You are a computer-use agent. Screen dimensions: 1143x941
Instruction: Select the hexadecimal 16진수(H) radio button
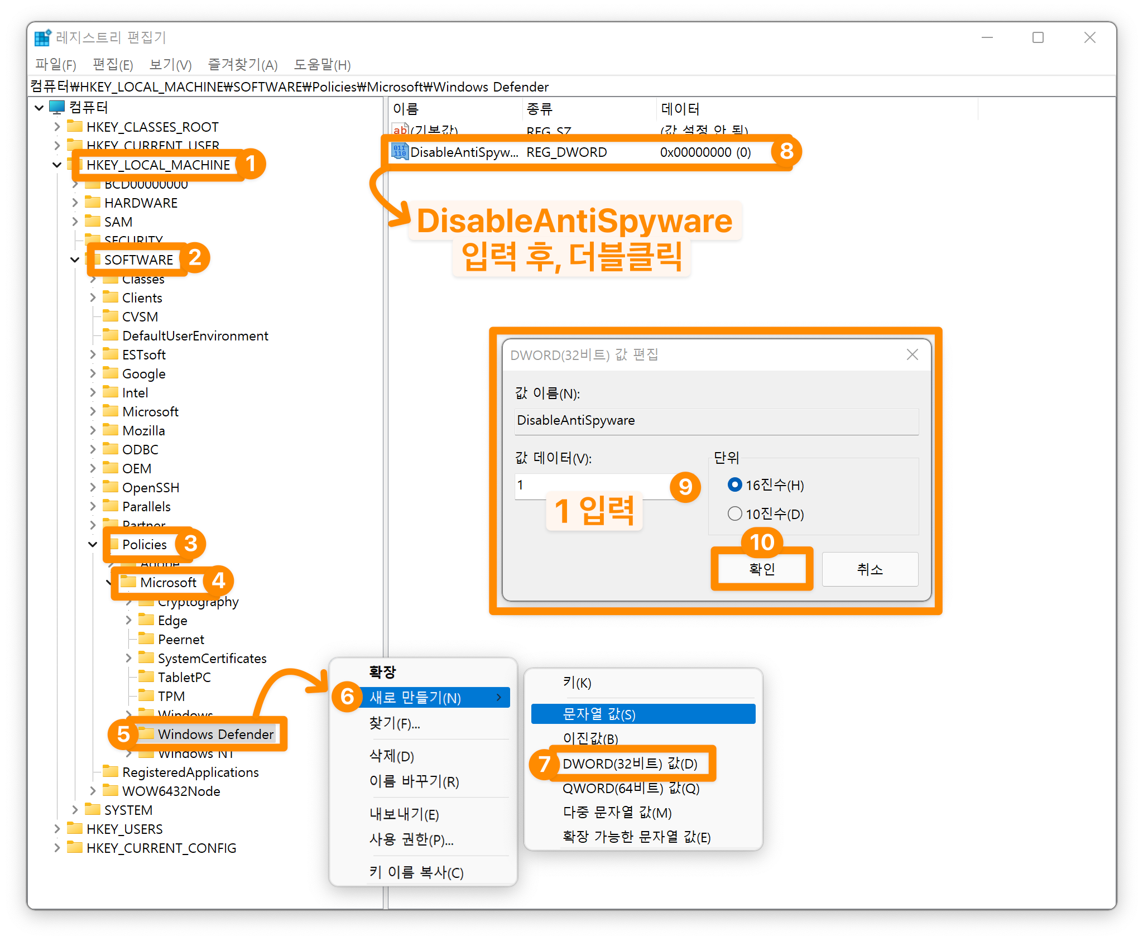[x=734, y=484]
